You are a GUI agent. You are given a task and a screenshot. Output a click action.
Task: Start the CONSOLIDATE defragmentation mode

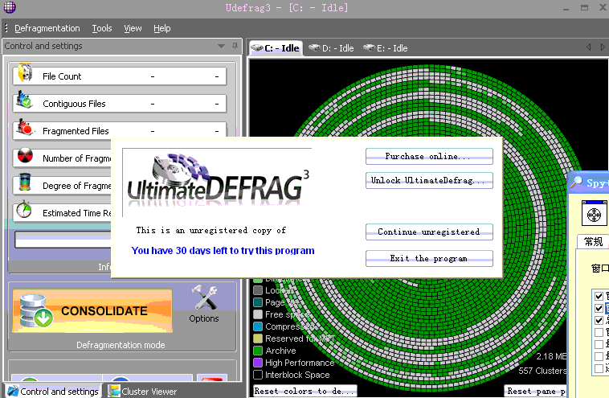92,310
